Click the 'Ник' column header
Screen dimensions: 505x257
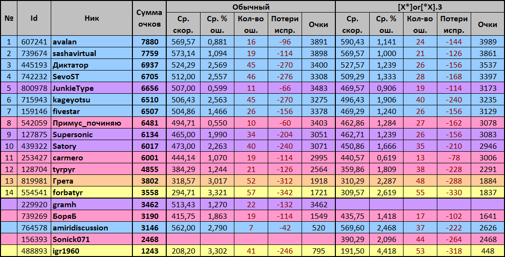(x=91, y=18)
